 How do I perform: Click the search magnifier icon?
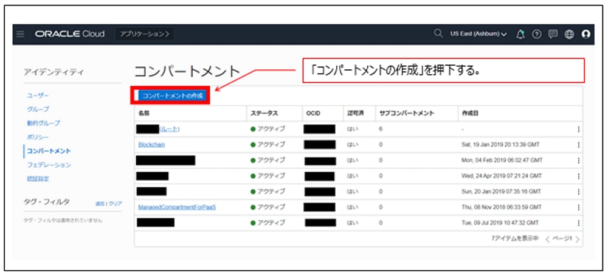(438, 33)
